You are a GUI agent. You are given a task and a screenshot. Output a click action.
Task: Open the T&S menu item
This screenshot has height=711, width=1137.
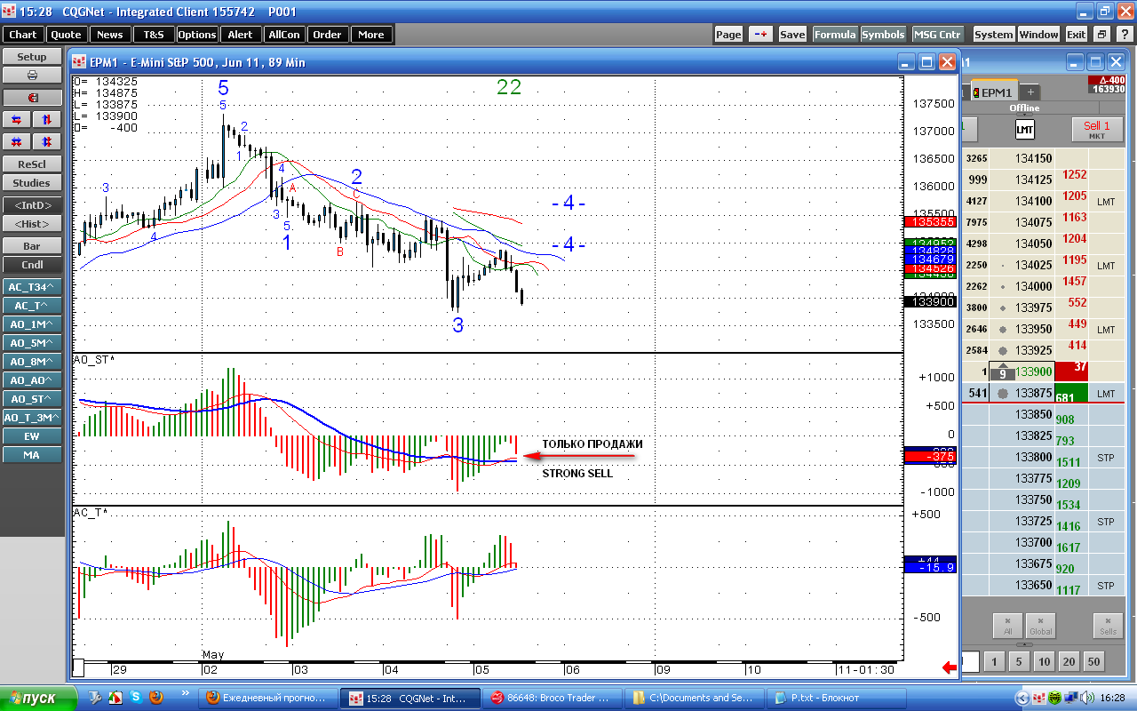(154, 35)
